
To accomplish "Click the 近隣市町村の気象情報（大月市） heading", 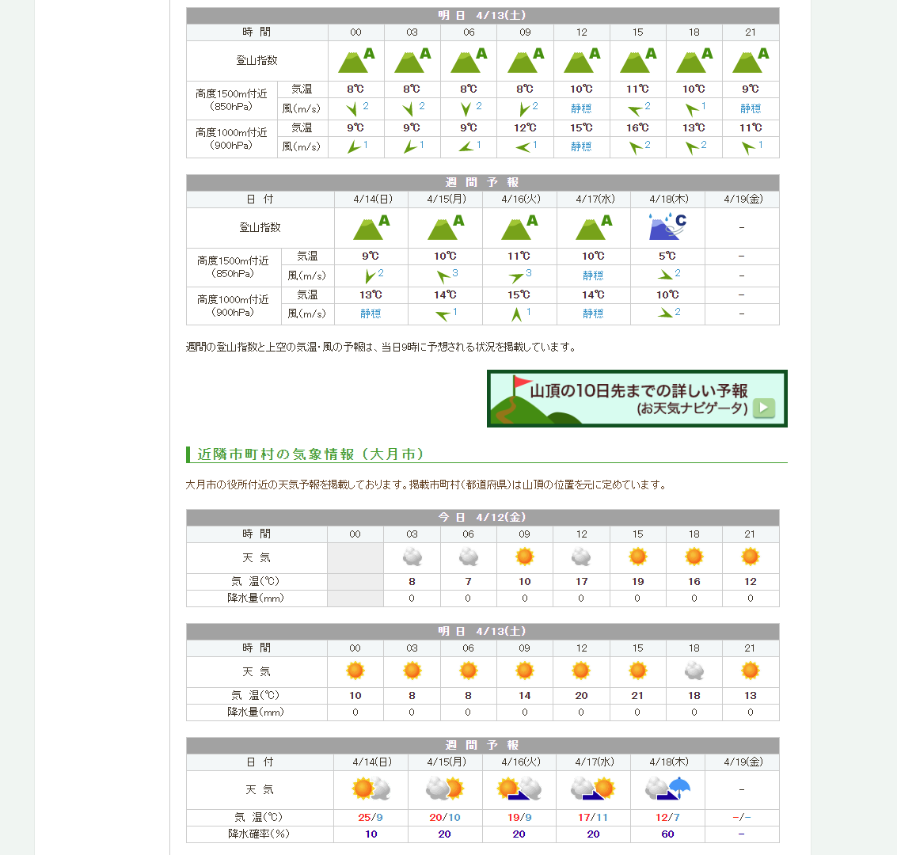I will pos(310,454).
